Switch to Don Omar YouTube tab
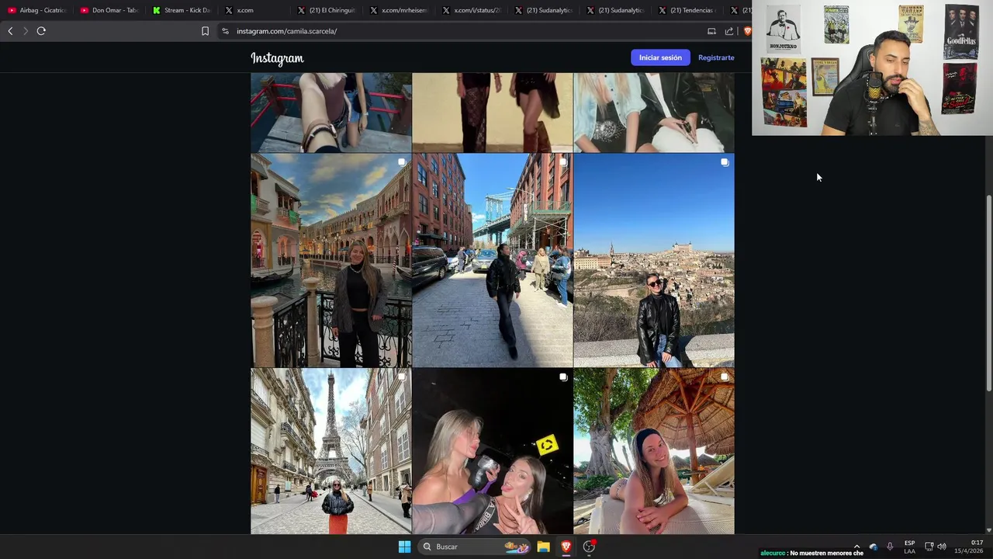 (109, 10)
